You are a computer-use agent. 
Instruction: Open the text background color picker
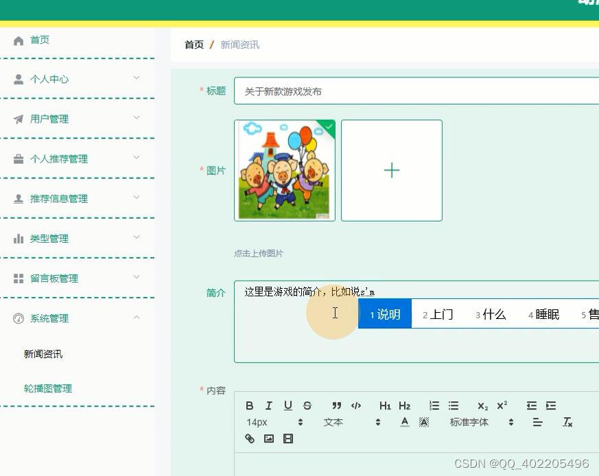pos(423,422)
